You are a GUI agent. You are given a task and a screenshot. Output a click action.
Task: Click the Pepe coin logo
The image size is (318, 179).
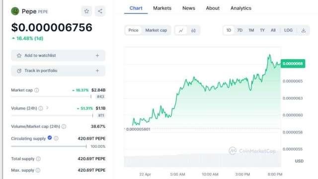(15, 11)
